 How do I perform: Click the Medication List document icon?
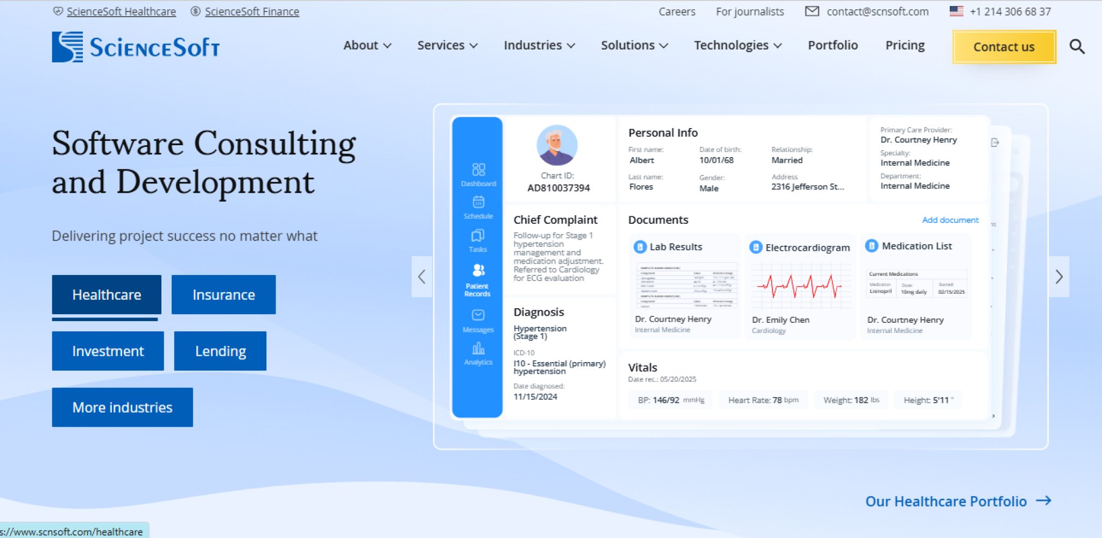[872, 246]
